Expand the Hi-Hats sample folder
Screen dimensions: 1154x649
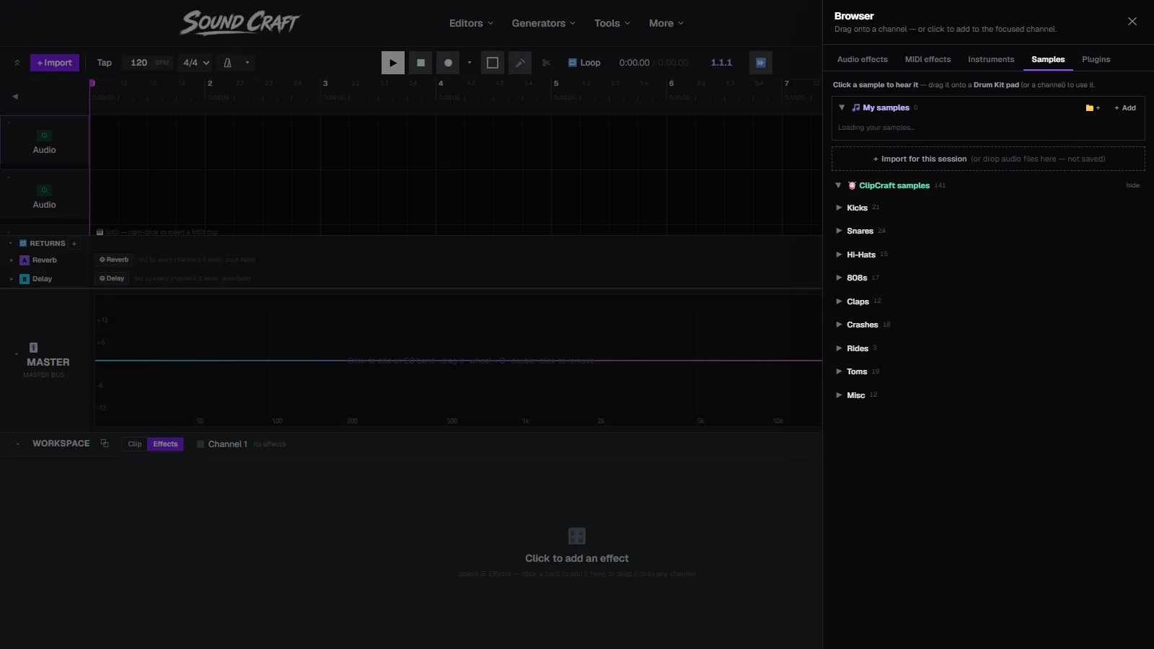(839, 255)
